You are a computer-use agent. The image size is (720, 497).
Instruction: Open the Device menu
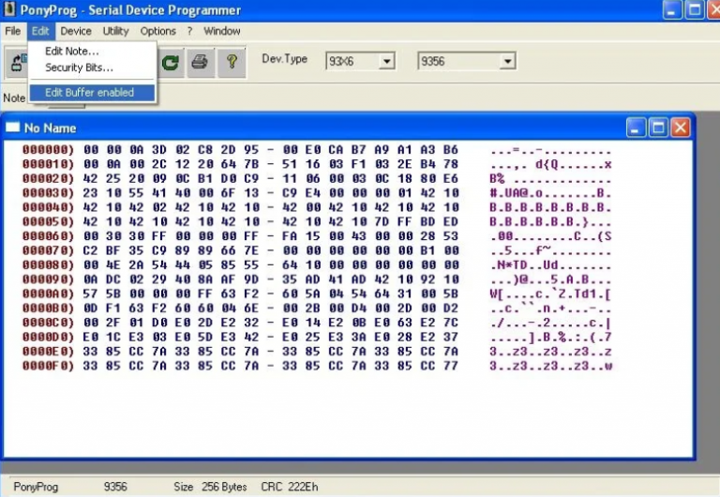76,31
